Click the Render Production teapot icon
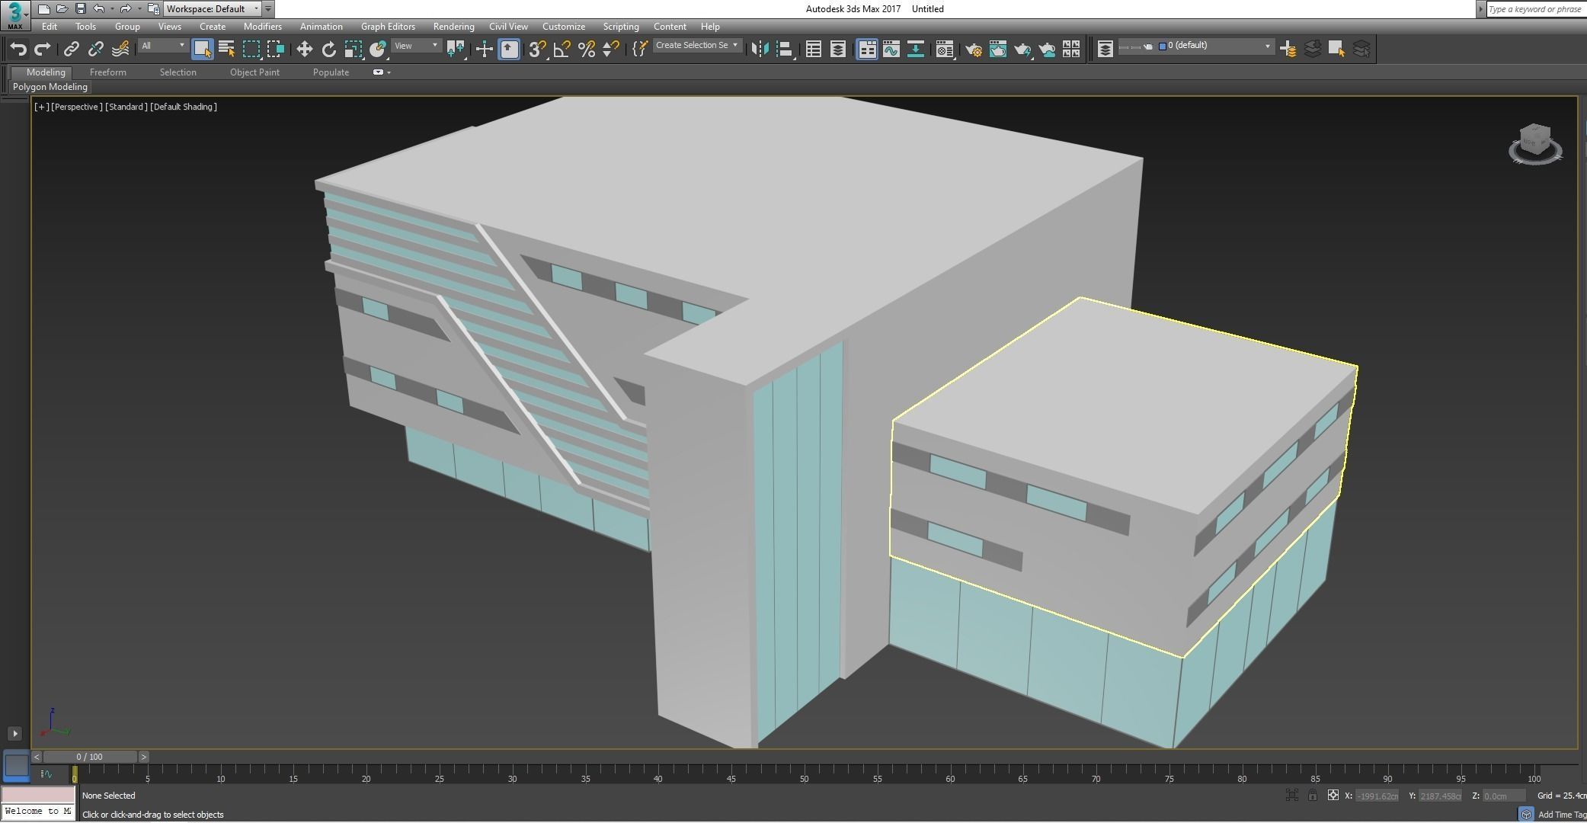 pos(1022,49)
